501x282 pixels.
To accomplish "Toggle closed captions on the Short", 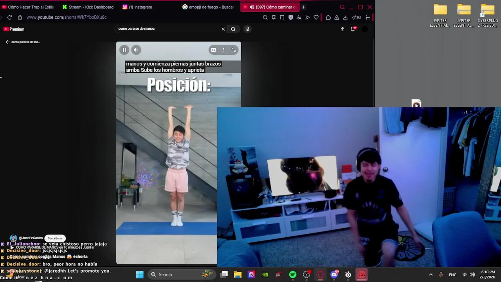I will [x=213, y=50].
